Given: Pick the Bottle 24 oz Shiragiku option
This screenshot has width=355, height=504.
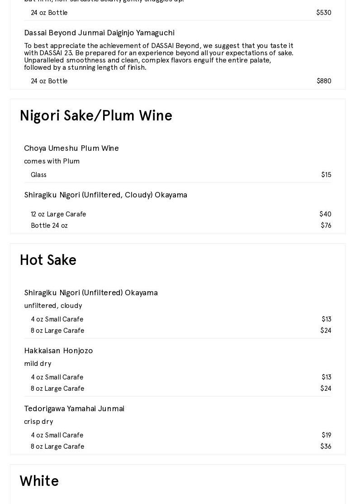Looking at the screenshot, I should point(49,226).
